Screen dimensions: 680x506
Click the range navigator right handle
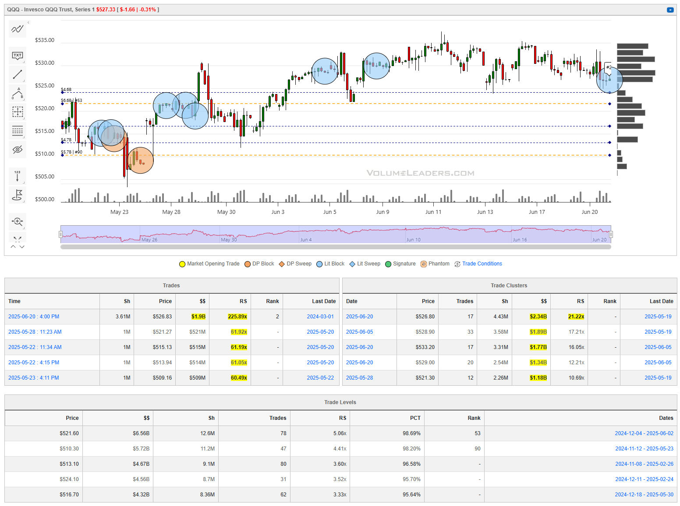pyautogui.click(x=611, y=234)
